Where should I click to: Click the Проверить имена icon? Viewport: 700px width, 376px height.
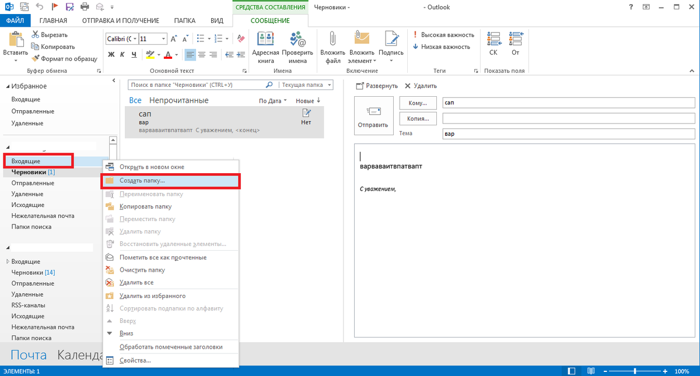click(297, 39)
